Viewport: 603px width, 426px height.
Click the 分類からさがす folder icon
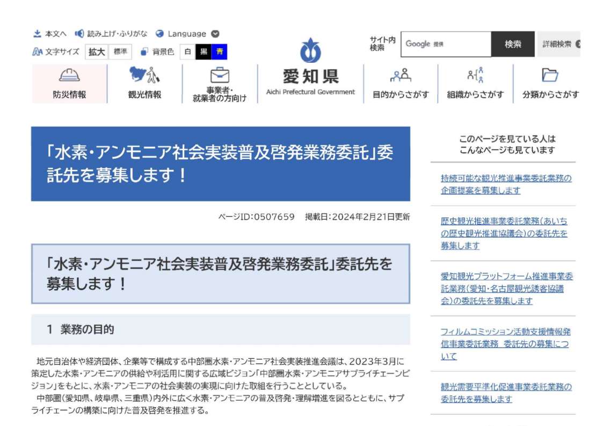550,75
